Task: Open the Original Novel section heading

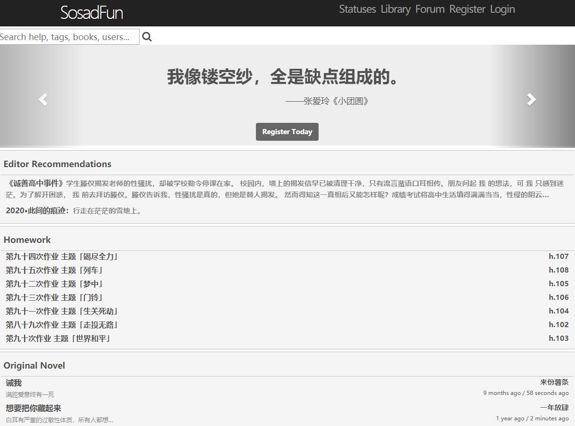Action: click(x=34, y=365)
